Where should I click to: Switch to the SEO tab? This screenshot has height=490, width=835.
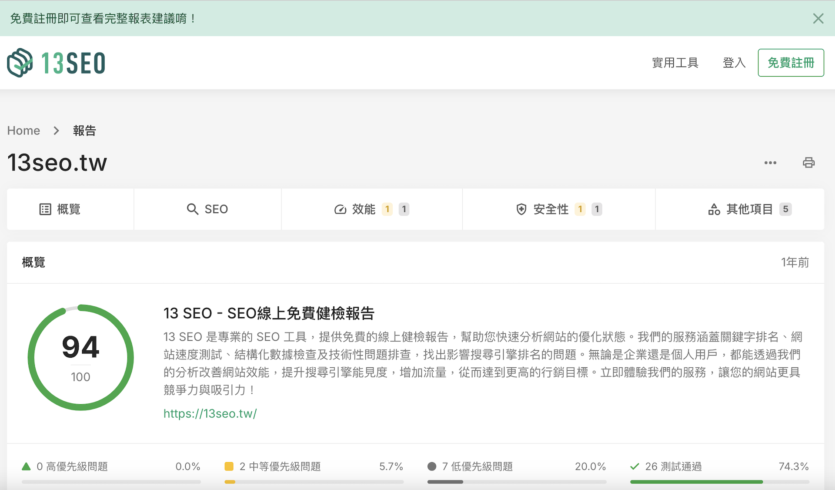click(216, 209)
